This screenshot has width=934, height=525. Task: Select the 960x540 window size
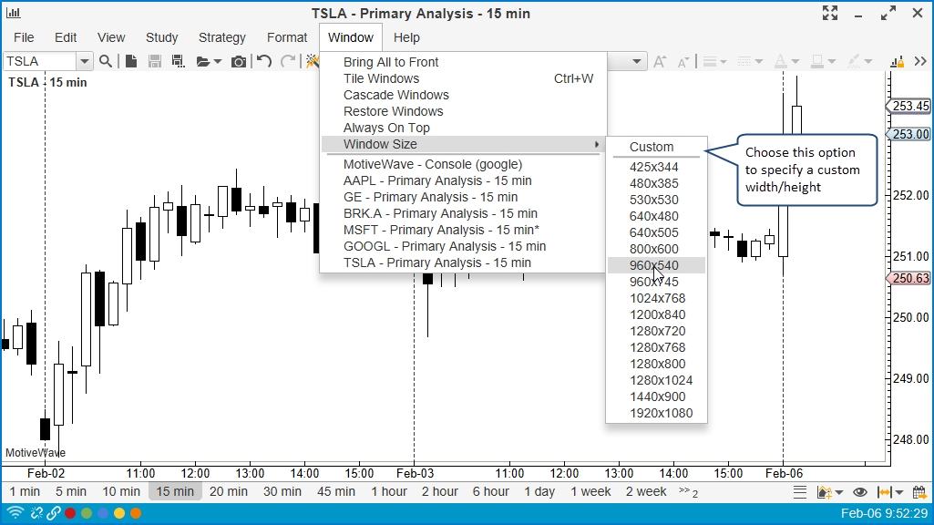pyautogui.click(x=656, y=266)
